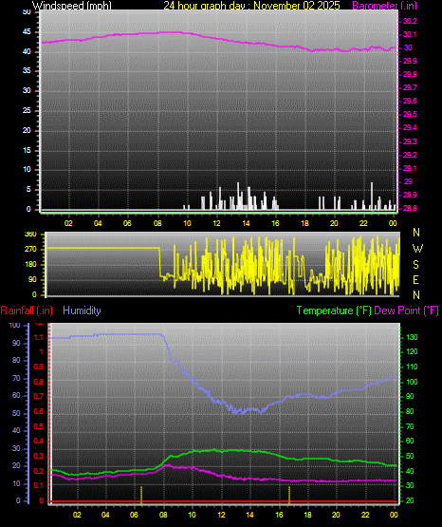Click the 90 wind direction scale value
This screenshot has height=527, width=442.
(x=32, y=279)
